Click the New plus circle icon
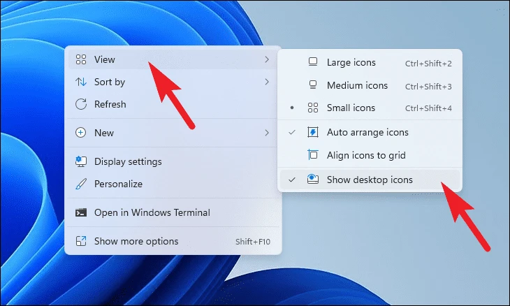 click(x=80, y=133)
